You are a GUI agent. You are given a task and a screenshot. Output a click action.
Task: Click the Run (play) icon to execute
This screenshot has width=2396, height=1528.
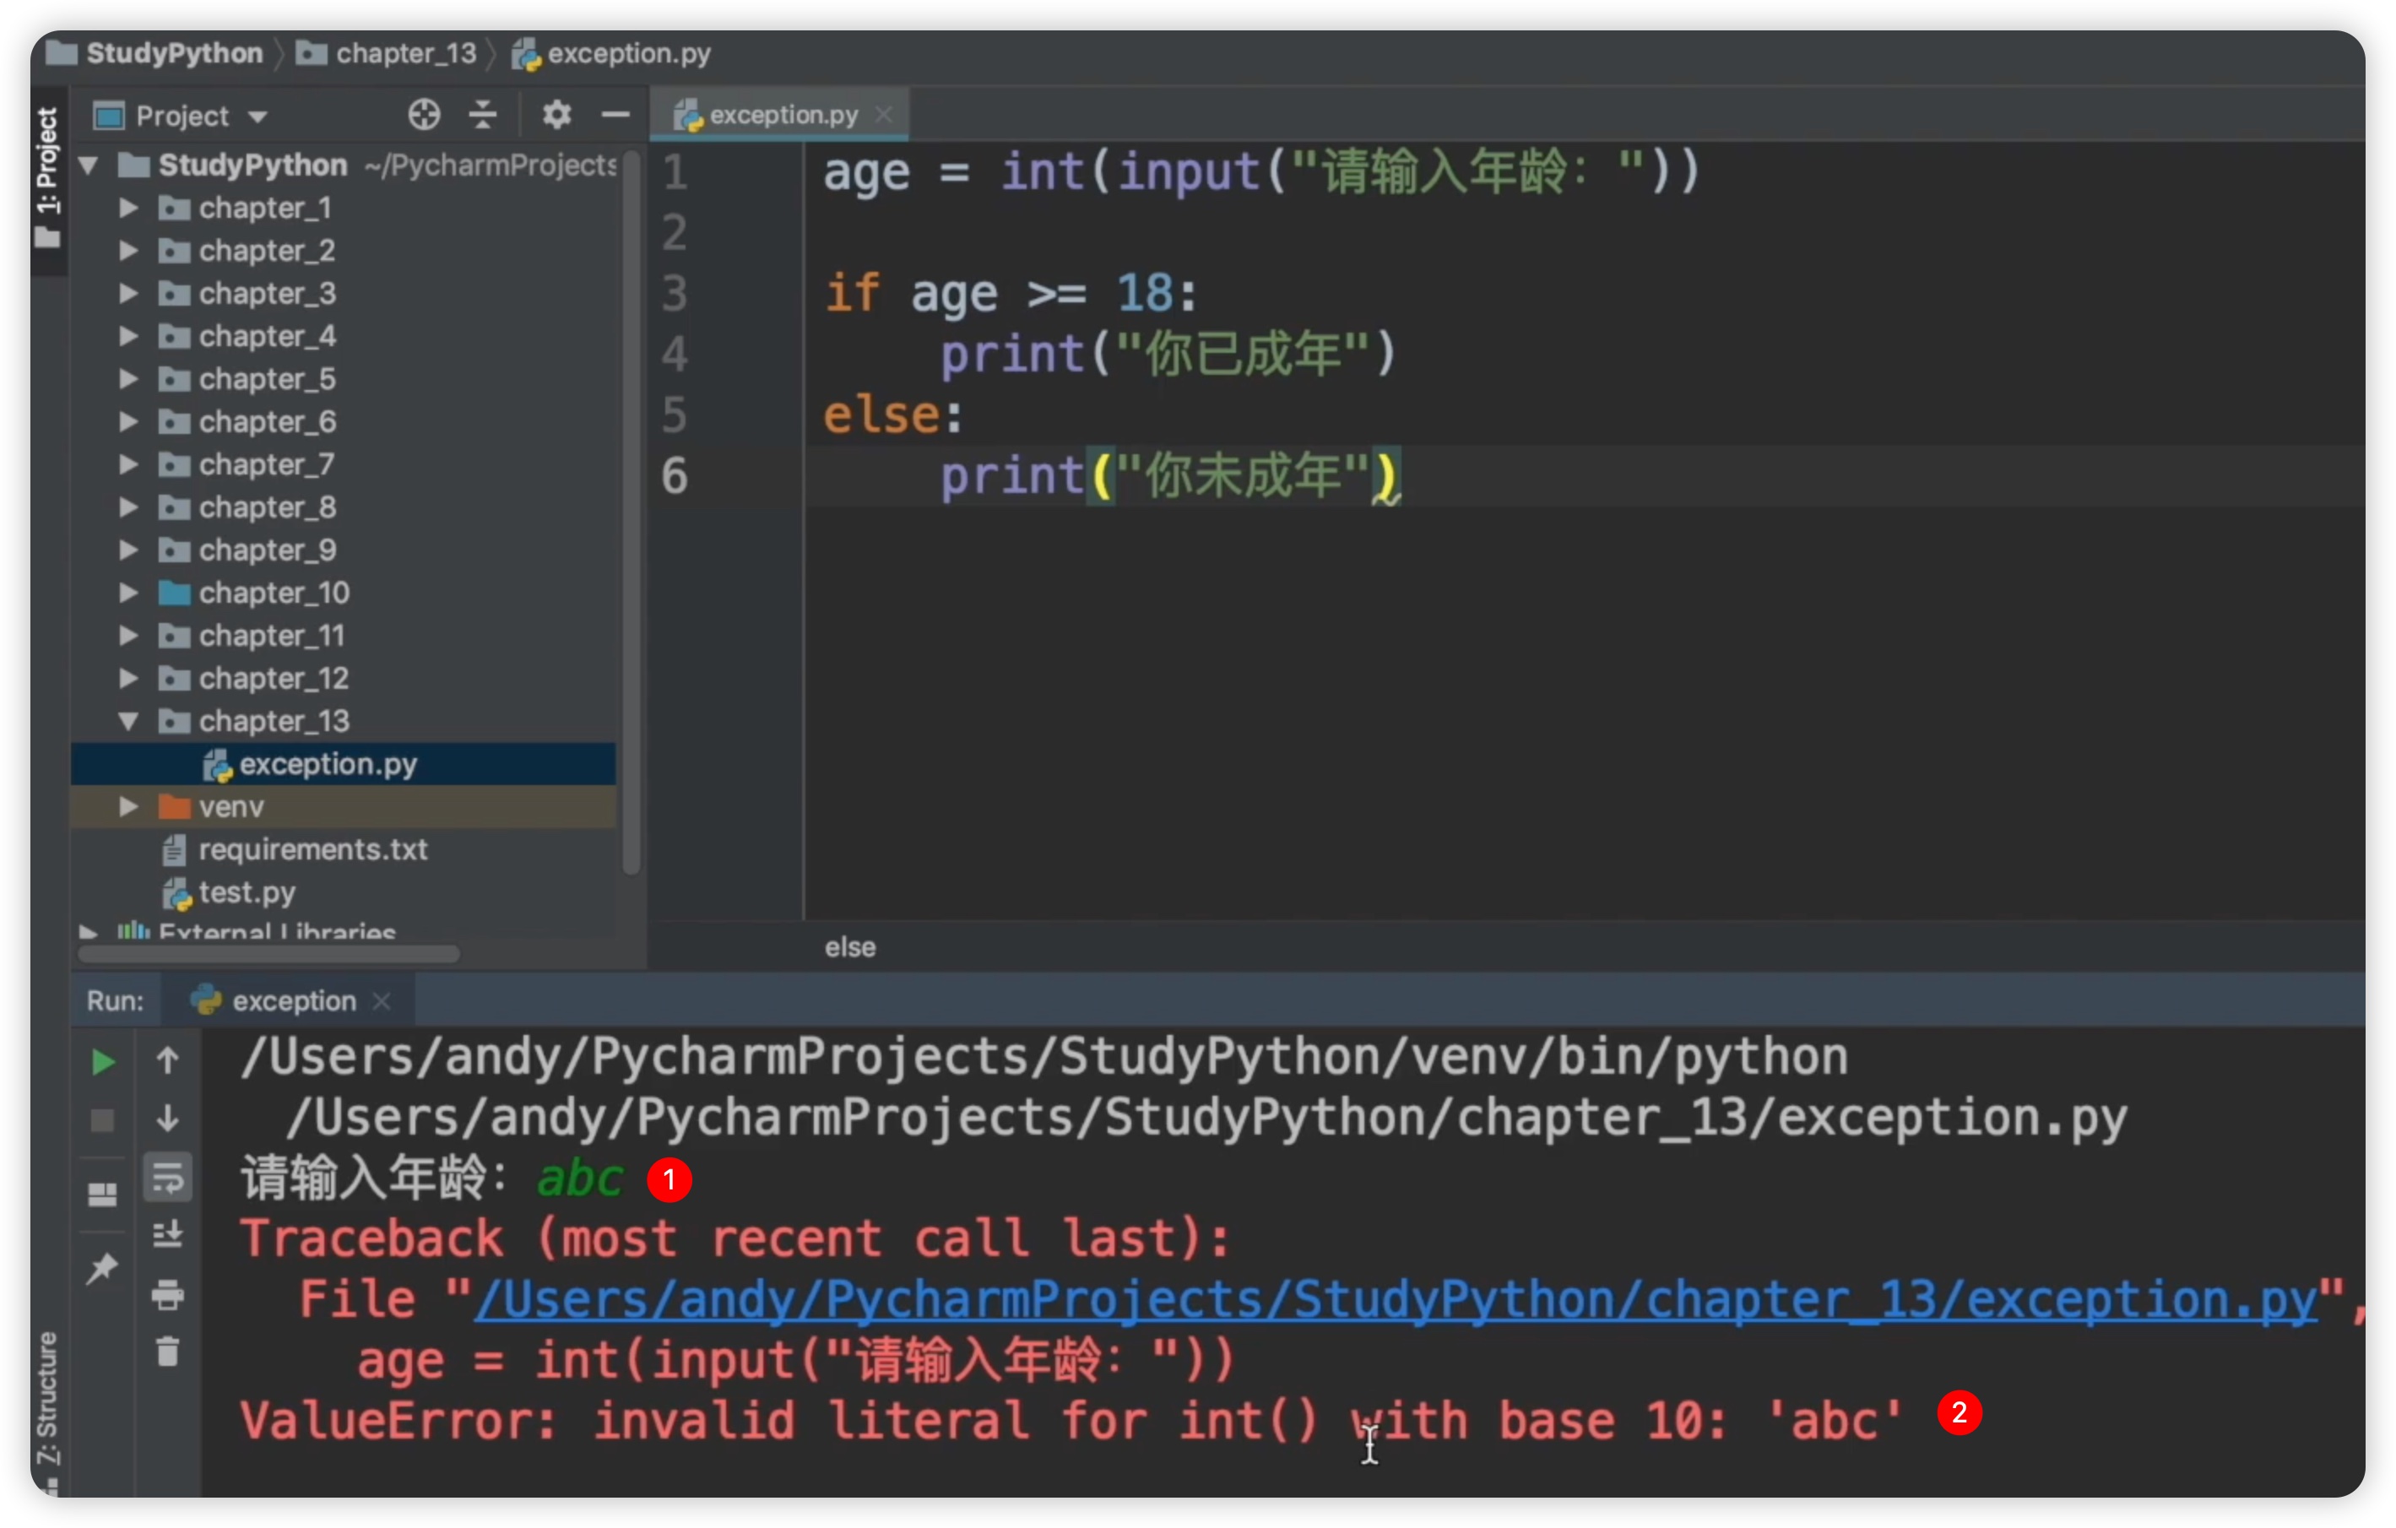[100, 1060]
